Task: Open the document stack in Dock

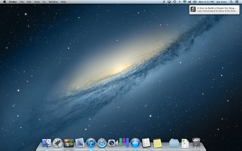Action: 185,143
